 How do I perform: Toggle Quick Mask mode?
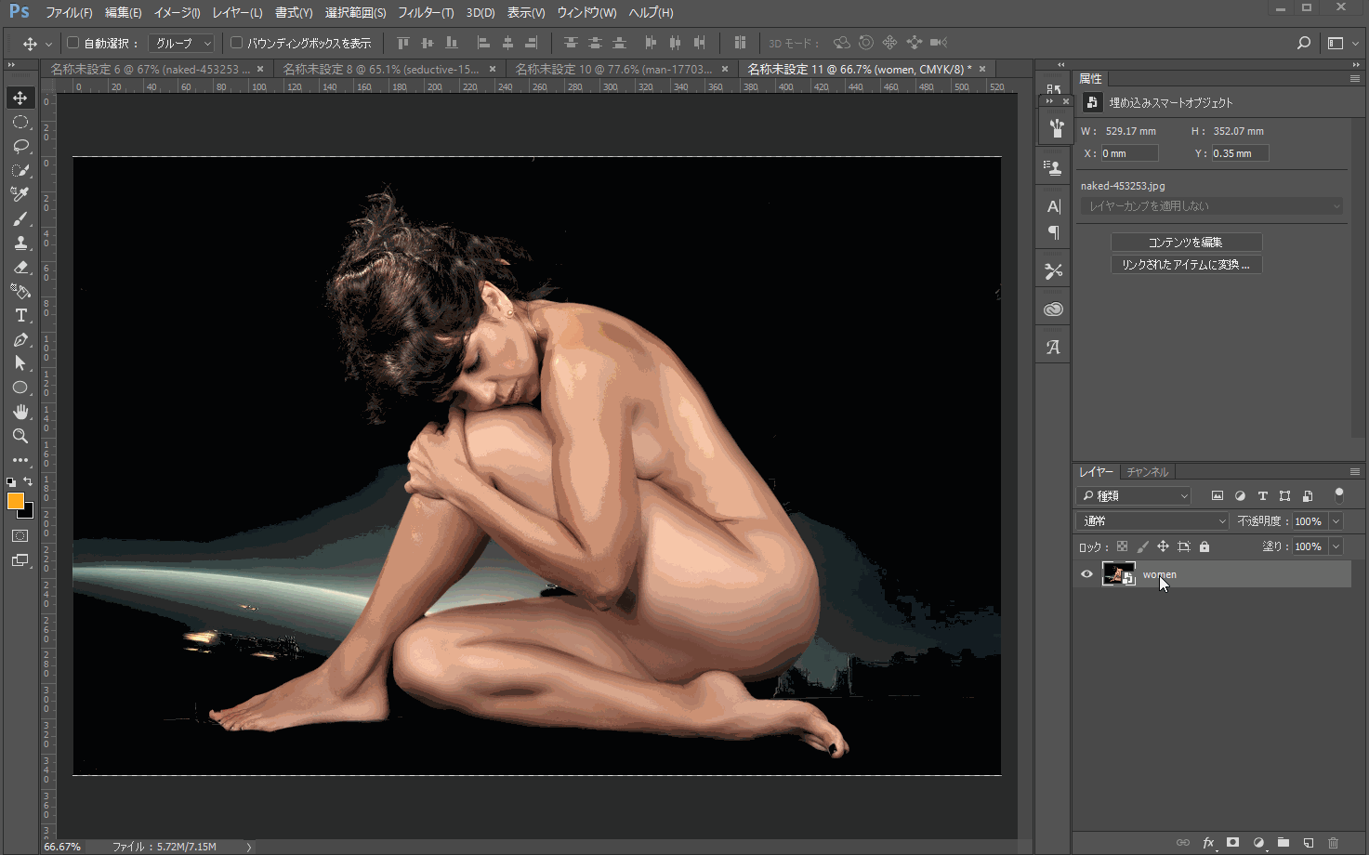(x=20, y=536)
